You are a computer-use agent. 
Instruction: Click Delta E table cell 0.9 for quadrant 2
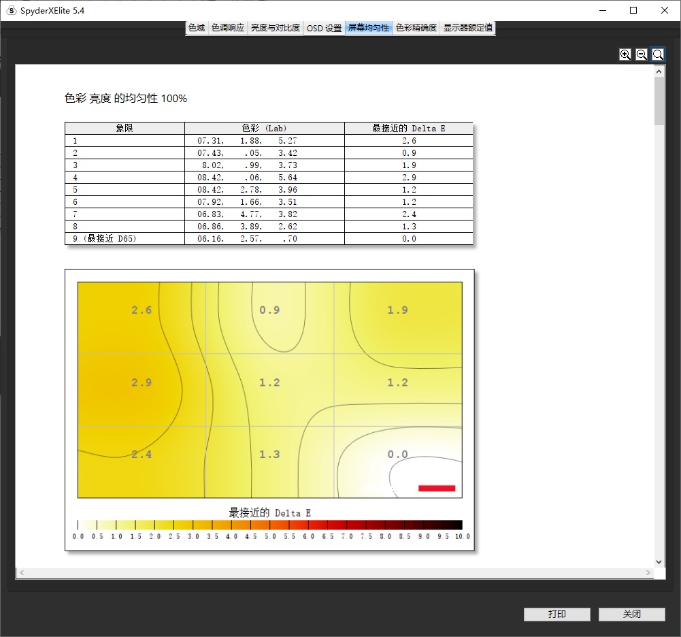(x=409, y=153)
